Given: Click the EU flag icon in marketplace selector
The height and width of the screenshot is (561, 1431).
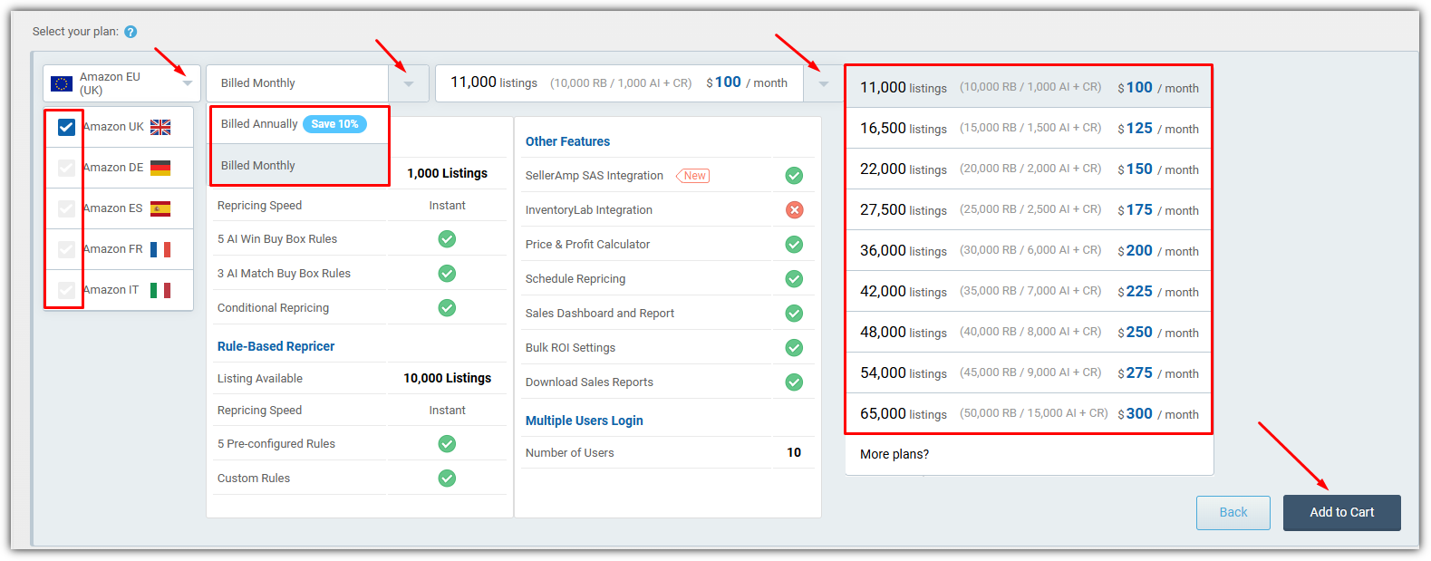Looking at the screenshot, I should coord(62,83).
